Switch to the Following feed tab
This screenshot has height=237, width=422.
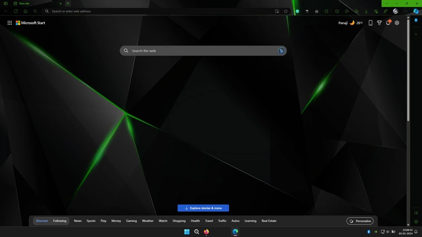tap(59, 221)
